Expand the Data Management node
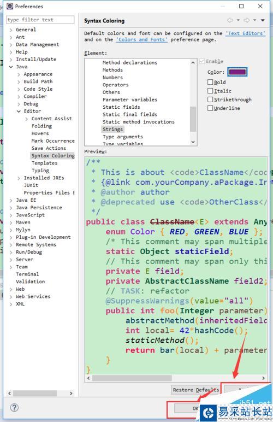 pos(11,45)
